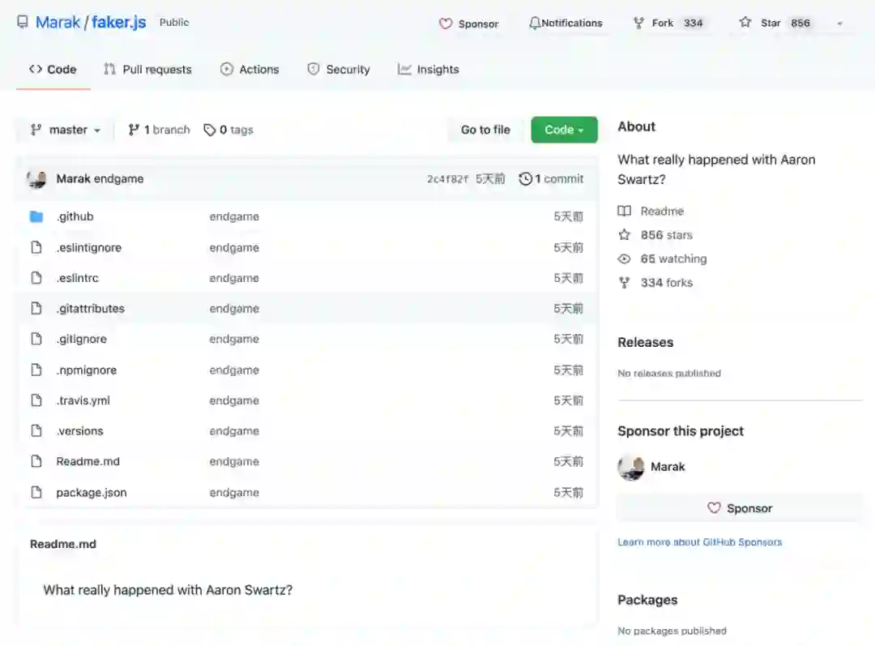The image size is (875, 646).
Task: Click the wide Sponsor button in sidebar
Action: tap(740, 508)
